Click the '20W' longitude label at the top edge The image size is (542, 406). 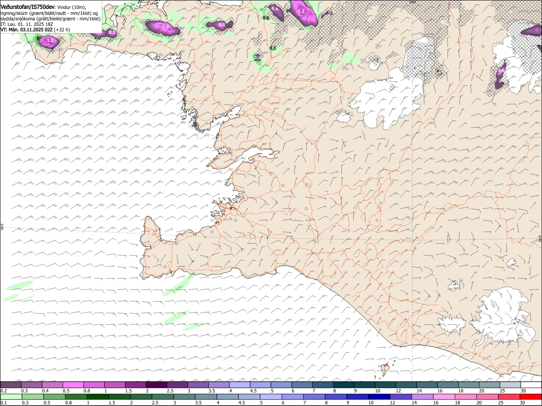point(412,2)
